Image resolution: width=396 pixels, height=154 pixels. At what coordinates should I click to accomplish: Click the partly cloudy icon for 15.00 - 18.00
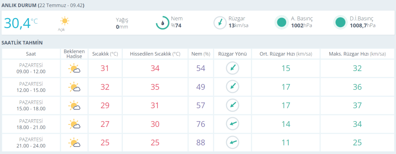[x=74, y=106]
